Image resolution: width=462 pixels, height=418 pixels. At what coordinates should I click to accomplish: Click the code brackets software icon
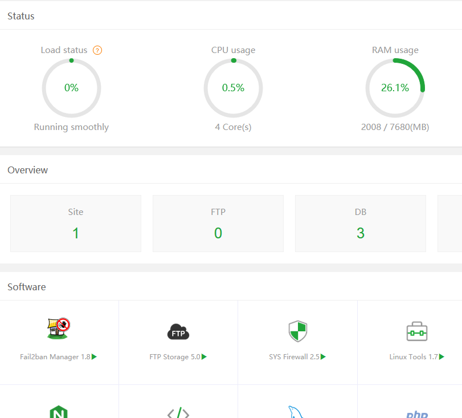pyautogui.click(x=178, y=413)
